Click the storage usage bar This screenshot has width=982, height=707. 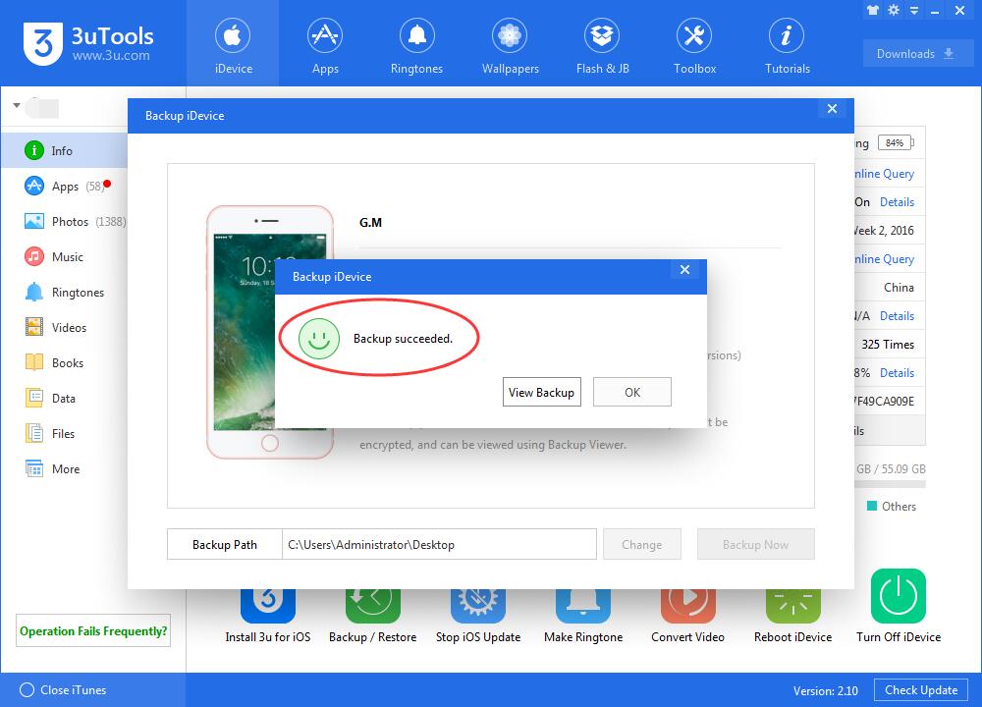(x=890, y=484)
